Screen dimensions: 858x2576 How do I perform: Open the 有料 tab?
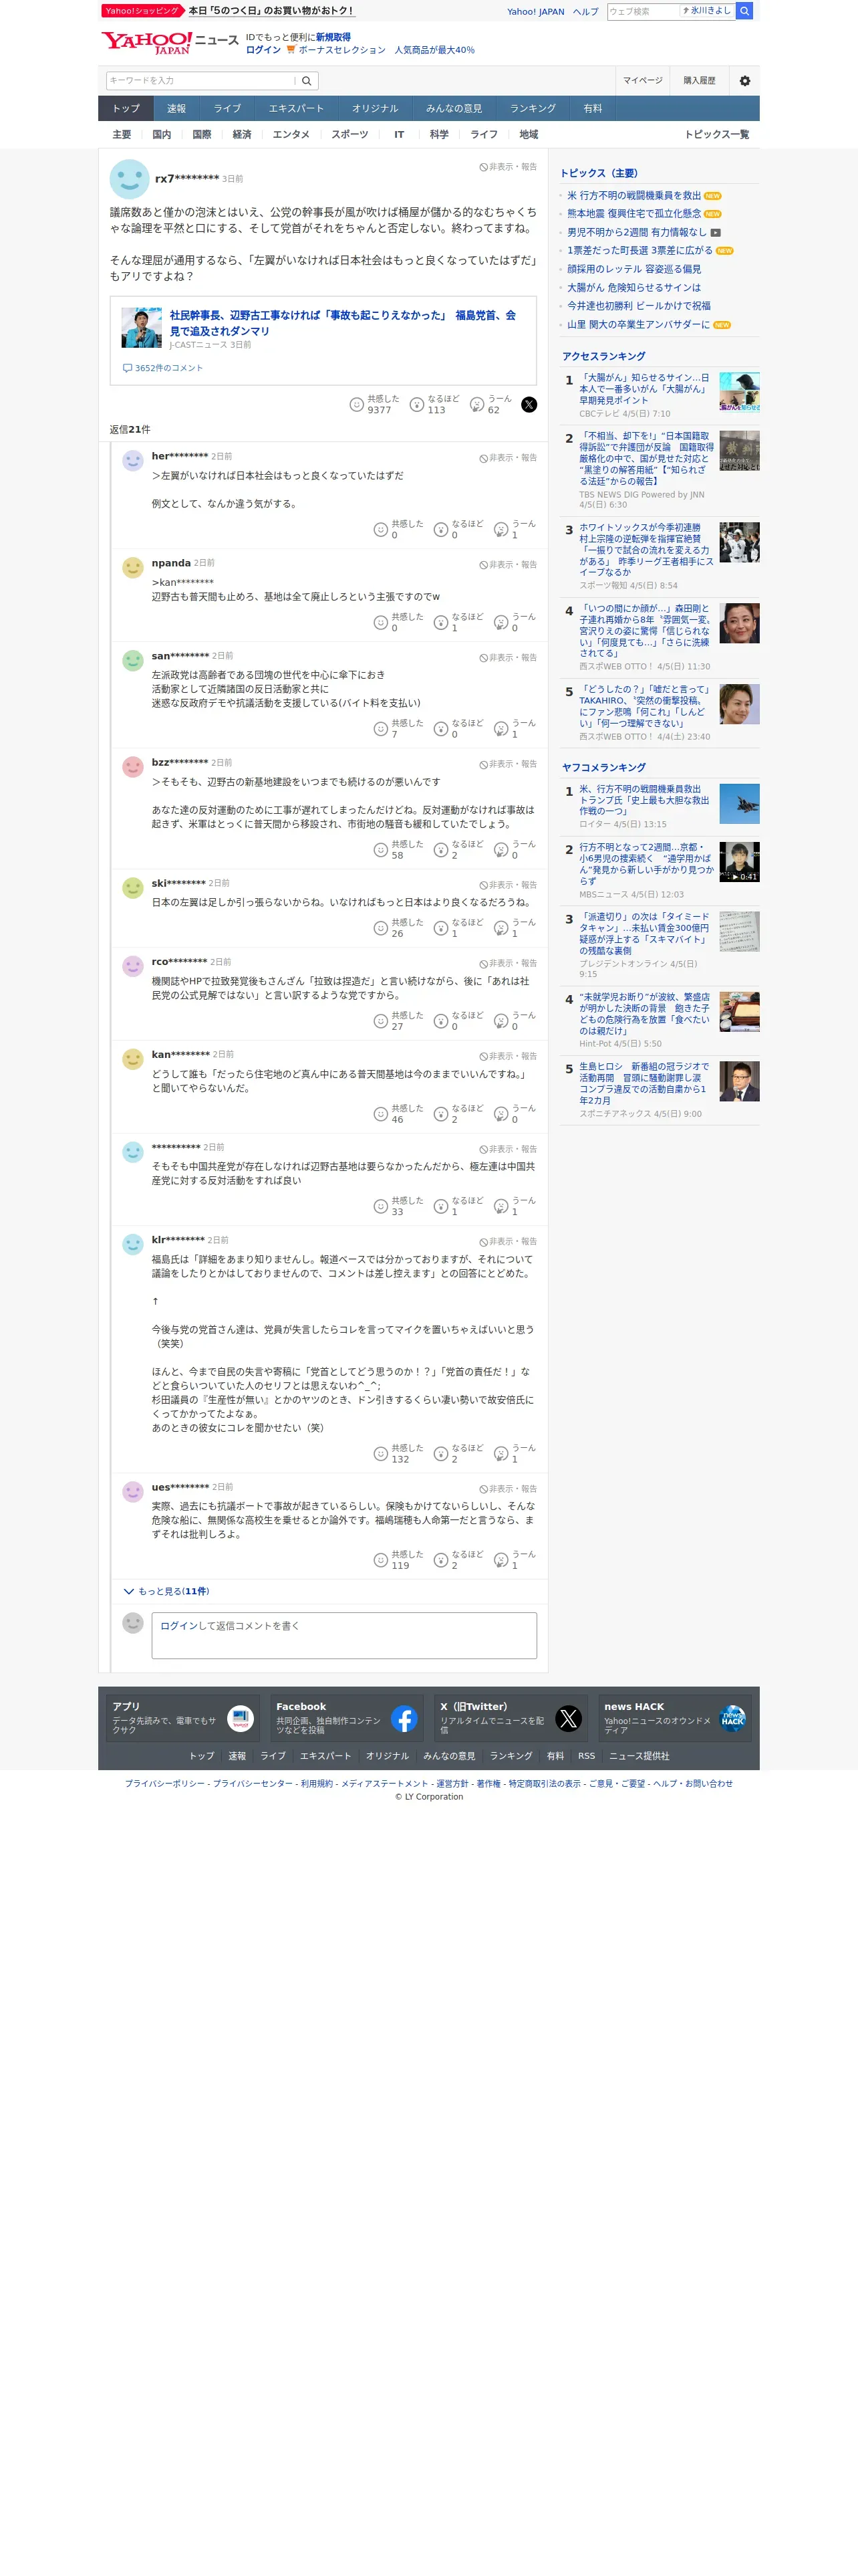(593, 108)
